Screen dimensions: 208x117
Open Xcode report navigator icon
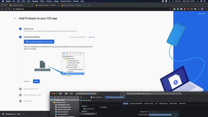point(78,97)
